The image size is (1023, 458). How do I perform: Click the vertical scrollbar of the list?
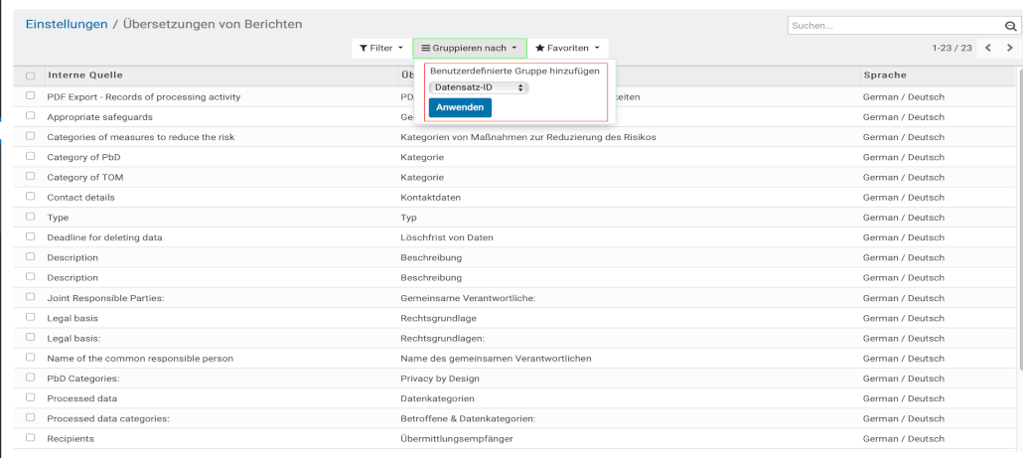[1018, 219]
